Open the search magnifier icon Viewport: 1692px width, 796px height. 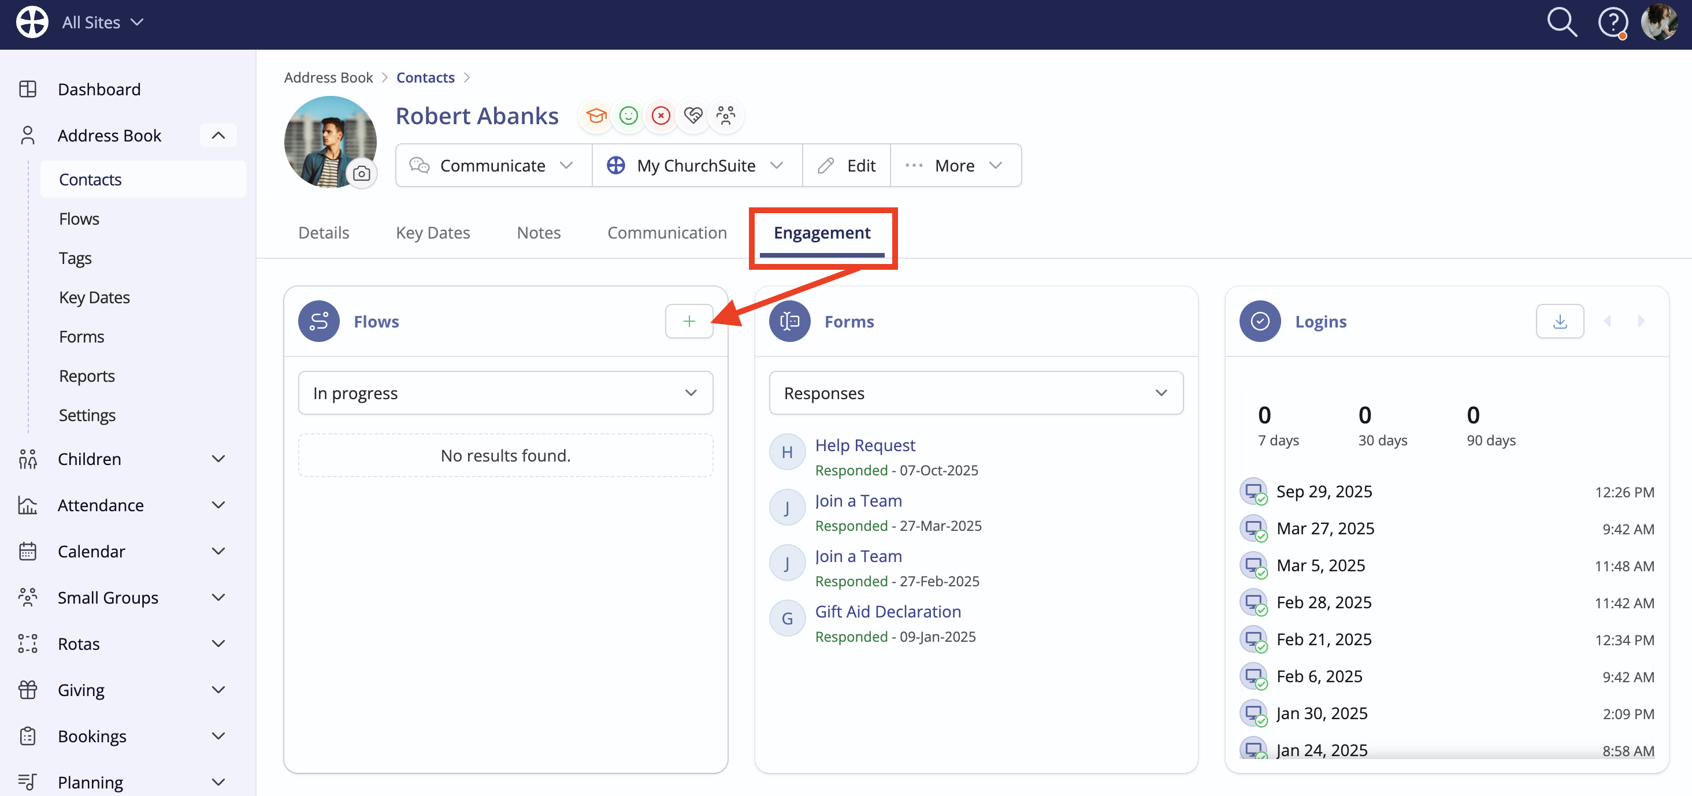[1562, 23]
